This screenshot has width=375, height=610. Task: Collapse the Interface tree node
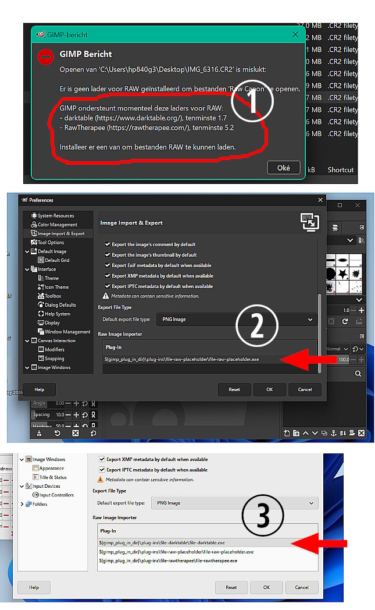click(x=27, y=269)
